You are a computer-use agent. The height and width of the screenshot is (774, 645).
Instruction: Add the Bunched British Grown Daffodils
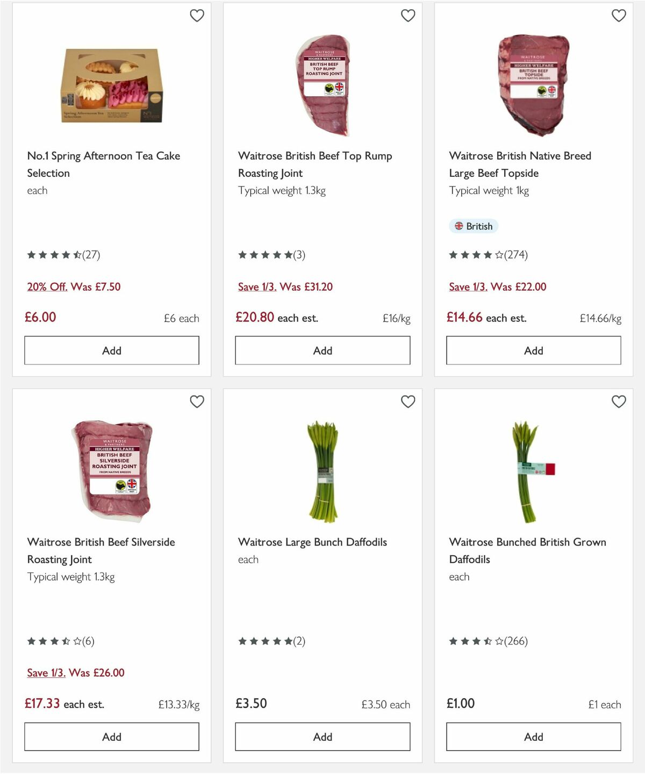(x=533, y=736)
